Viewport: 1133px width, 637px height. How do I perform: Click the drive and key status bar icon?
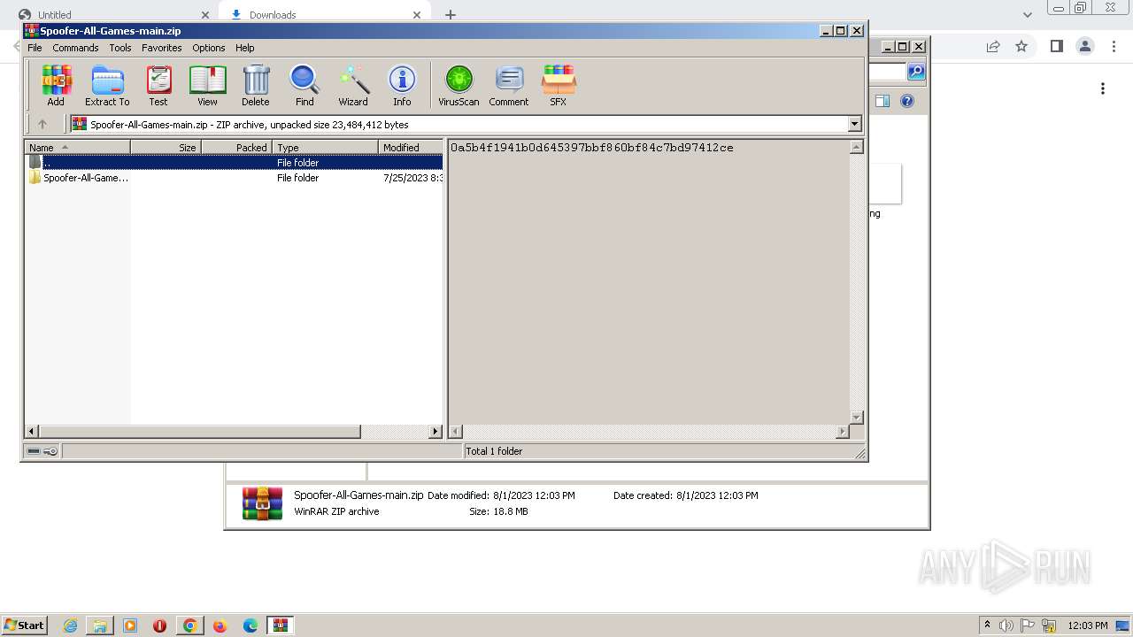tap(42, 451)
